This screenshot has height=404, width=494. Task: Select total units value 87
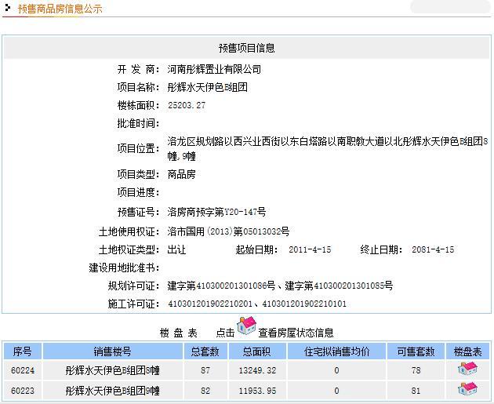coord(205,370)
